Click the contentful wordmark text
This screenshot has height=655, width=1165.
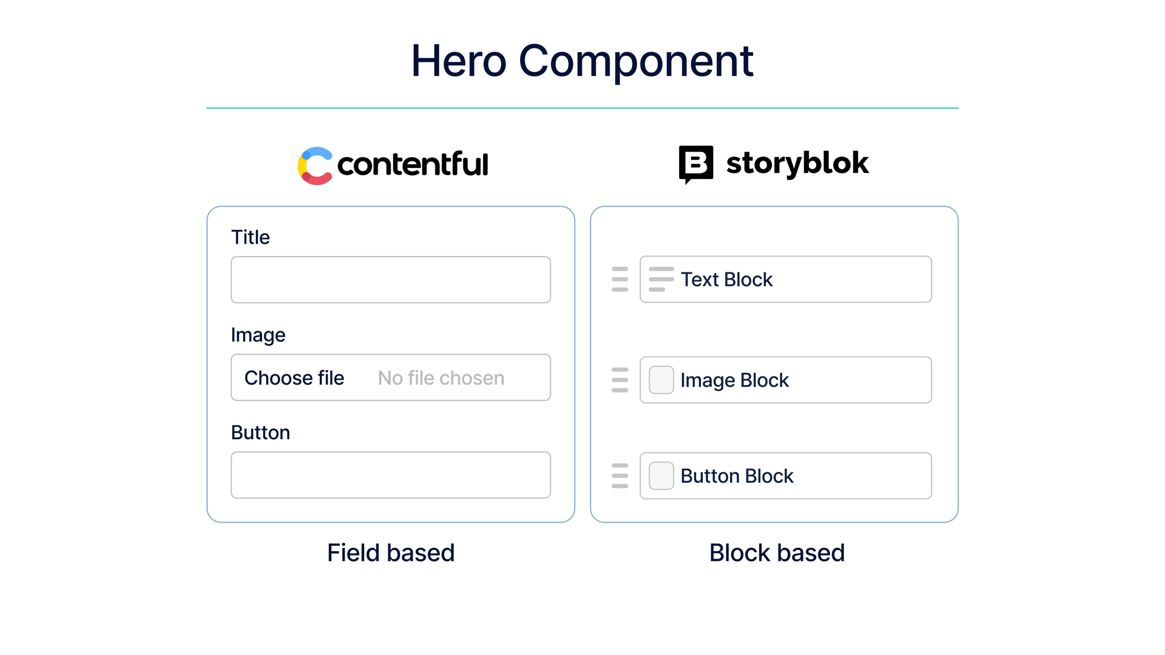click(413, 164)
